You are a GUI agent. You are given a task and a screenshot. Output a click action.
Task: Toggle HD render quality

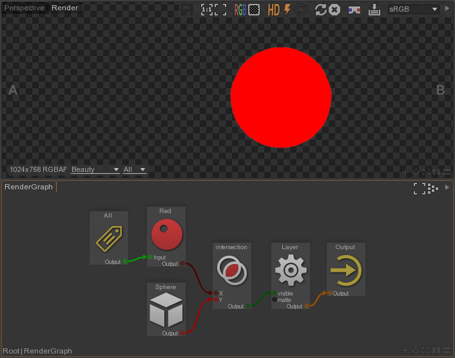(x=274, y=10)
